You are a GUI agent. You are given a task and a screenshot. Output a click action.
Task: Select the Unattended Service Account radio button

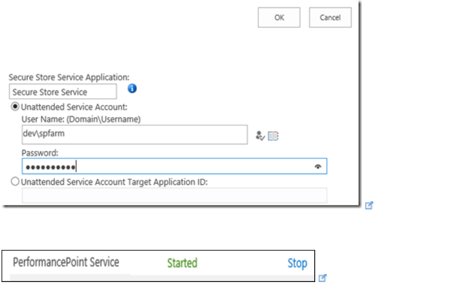(x=16, y=107)
